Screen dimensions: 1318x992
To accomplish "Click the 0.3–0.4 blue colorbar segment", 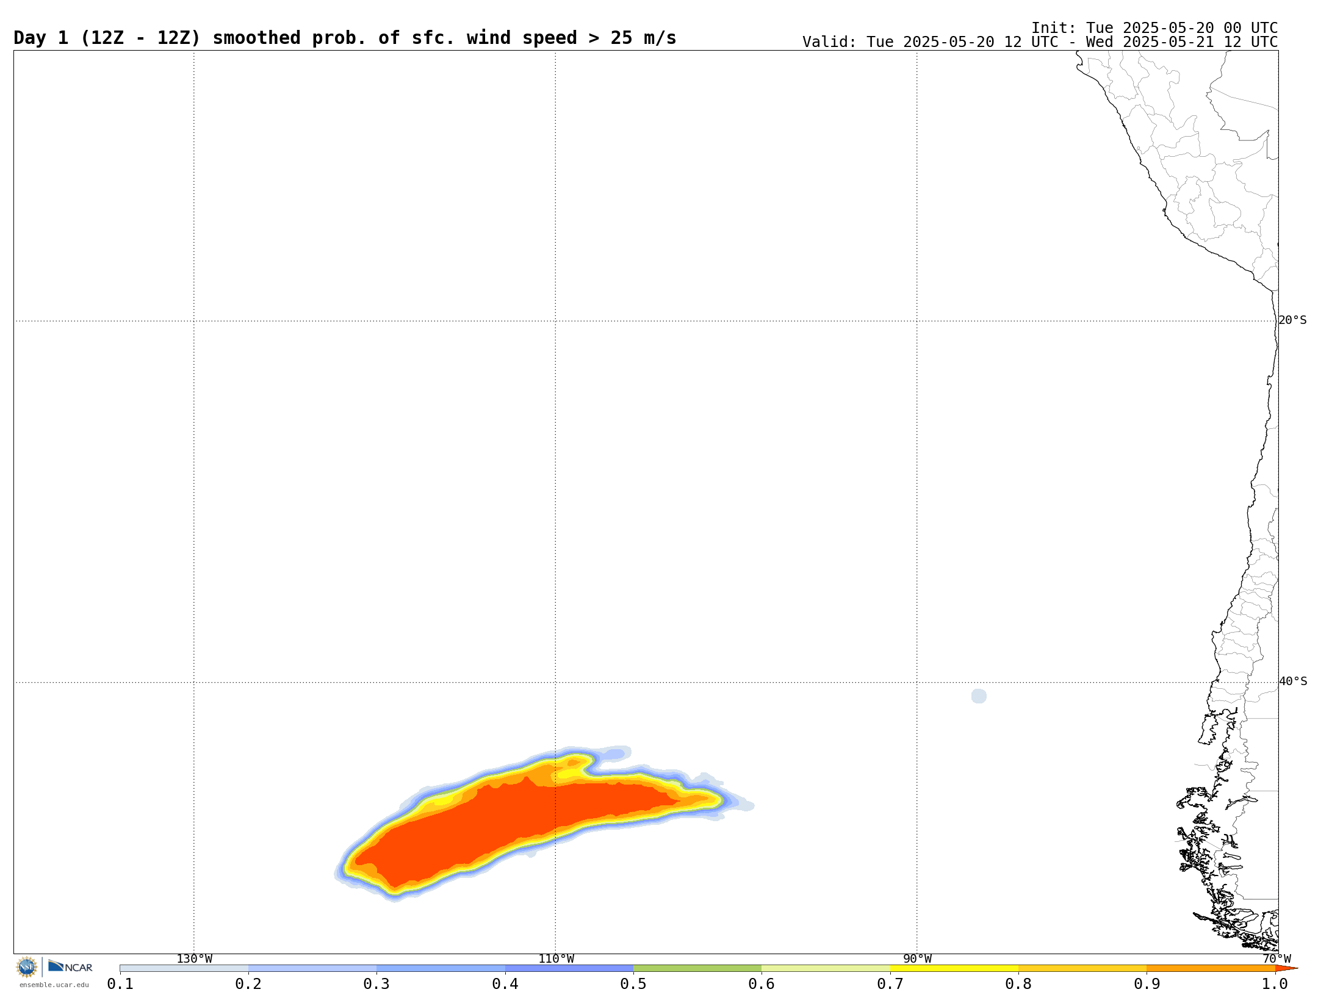I will (x=441, y=968).
